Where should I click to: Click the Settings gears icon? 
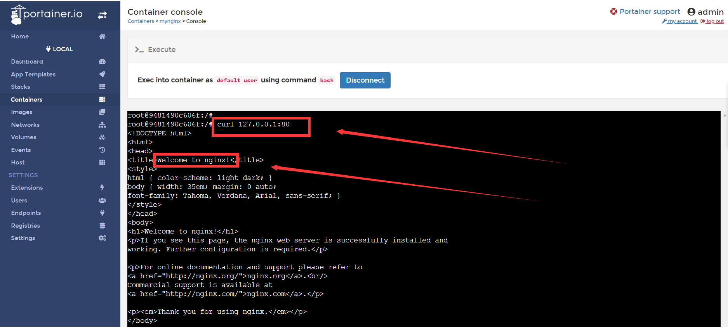coord(102,238)
